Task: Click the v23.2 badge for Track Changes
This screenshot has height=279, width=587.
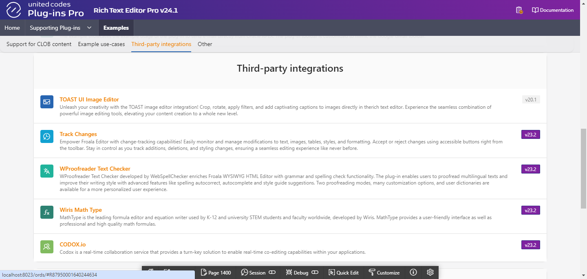Action: tap(531, 134)
